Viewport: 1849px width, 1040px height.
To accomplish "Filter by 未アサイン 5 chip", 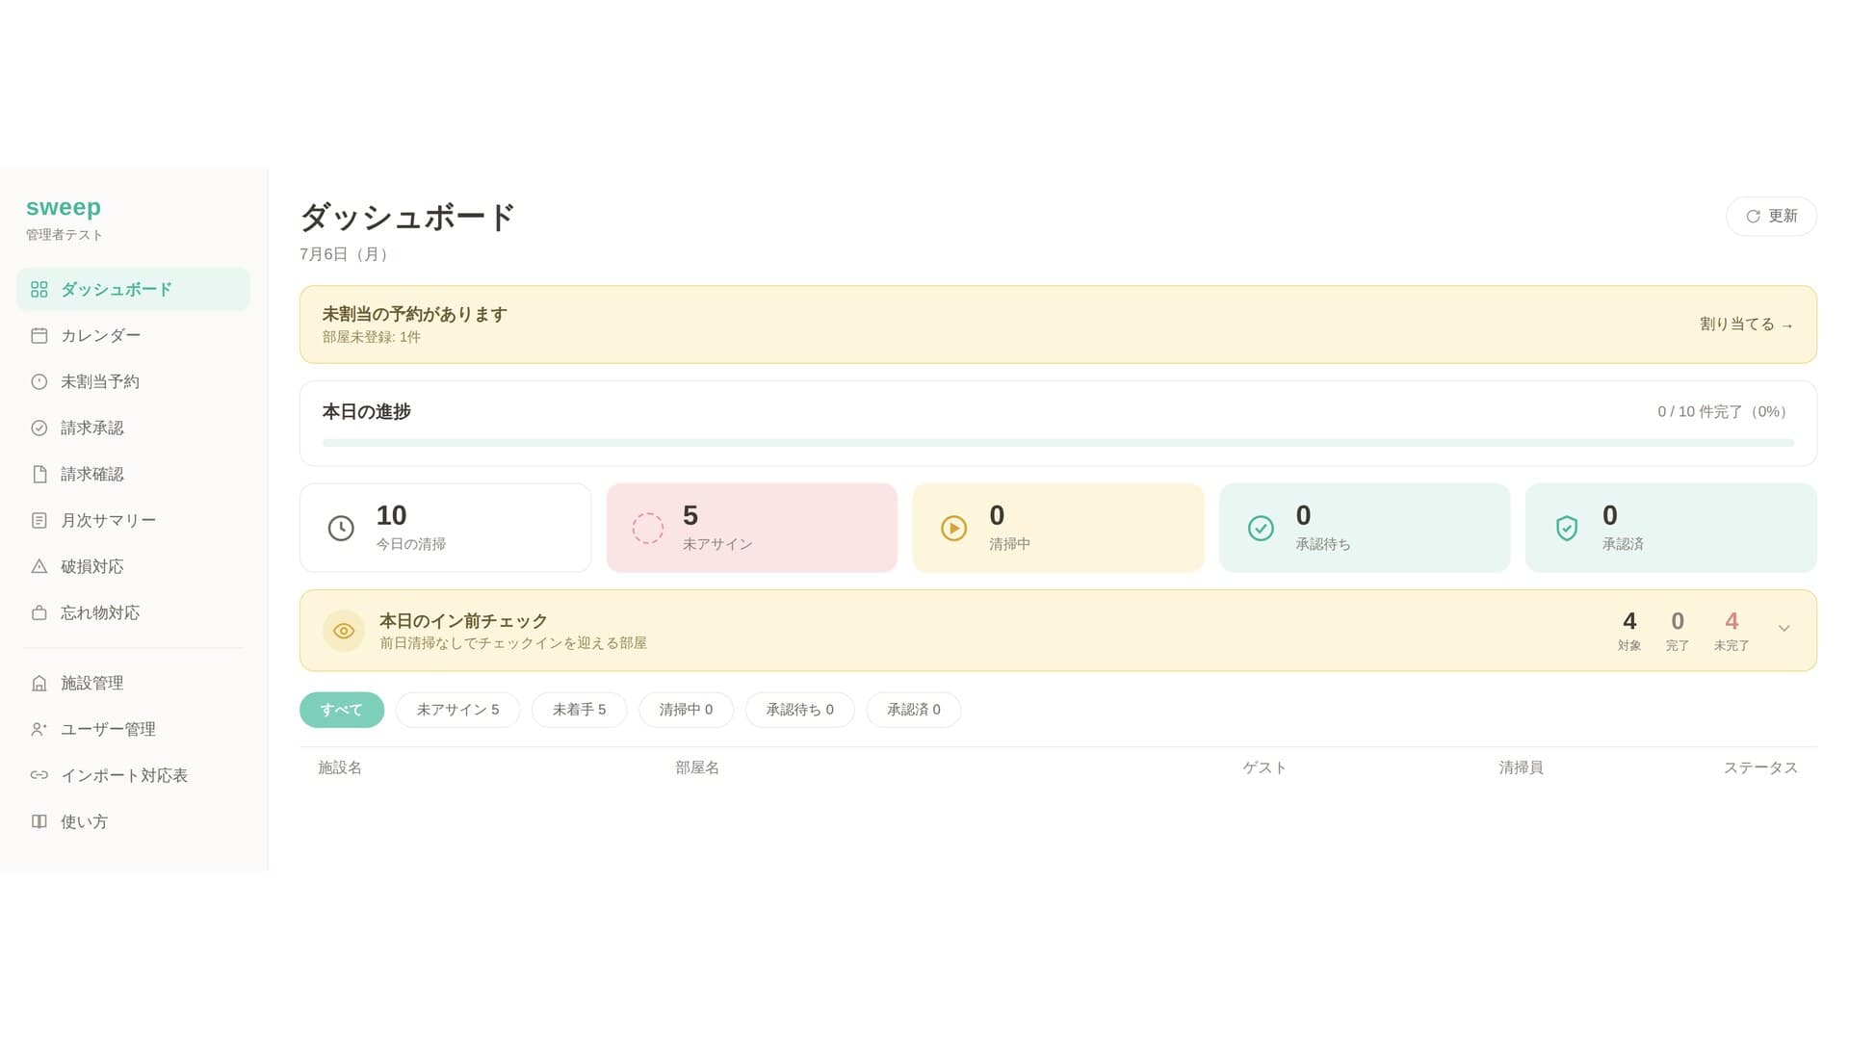I will coord(457,710).
